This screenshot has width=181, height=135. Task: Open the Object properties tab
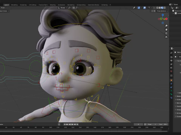coord(171,80)
